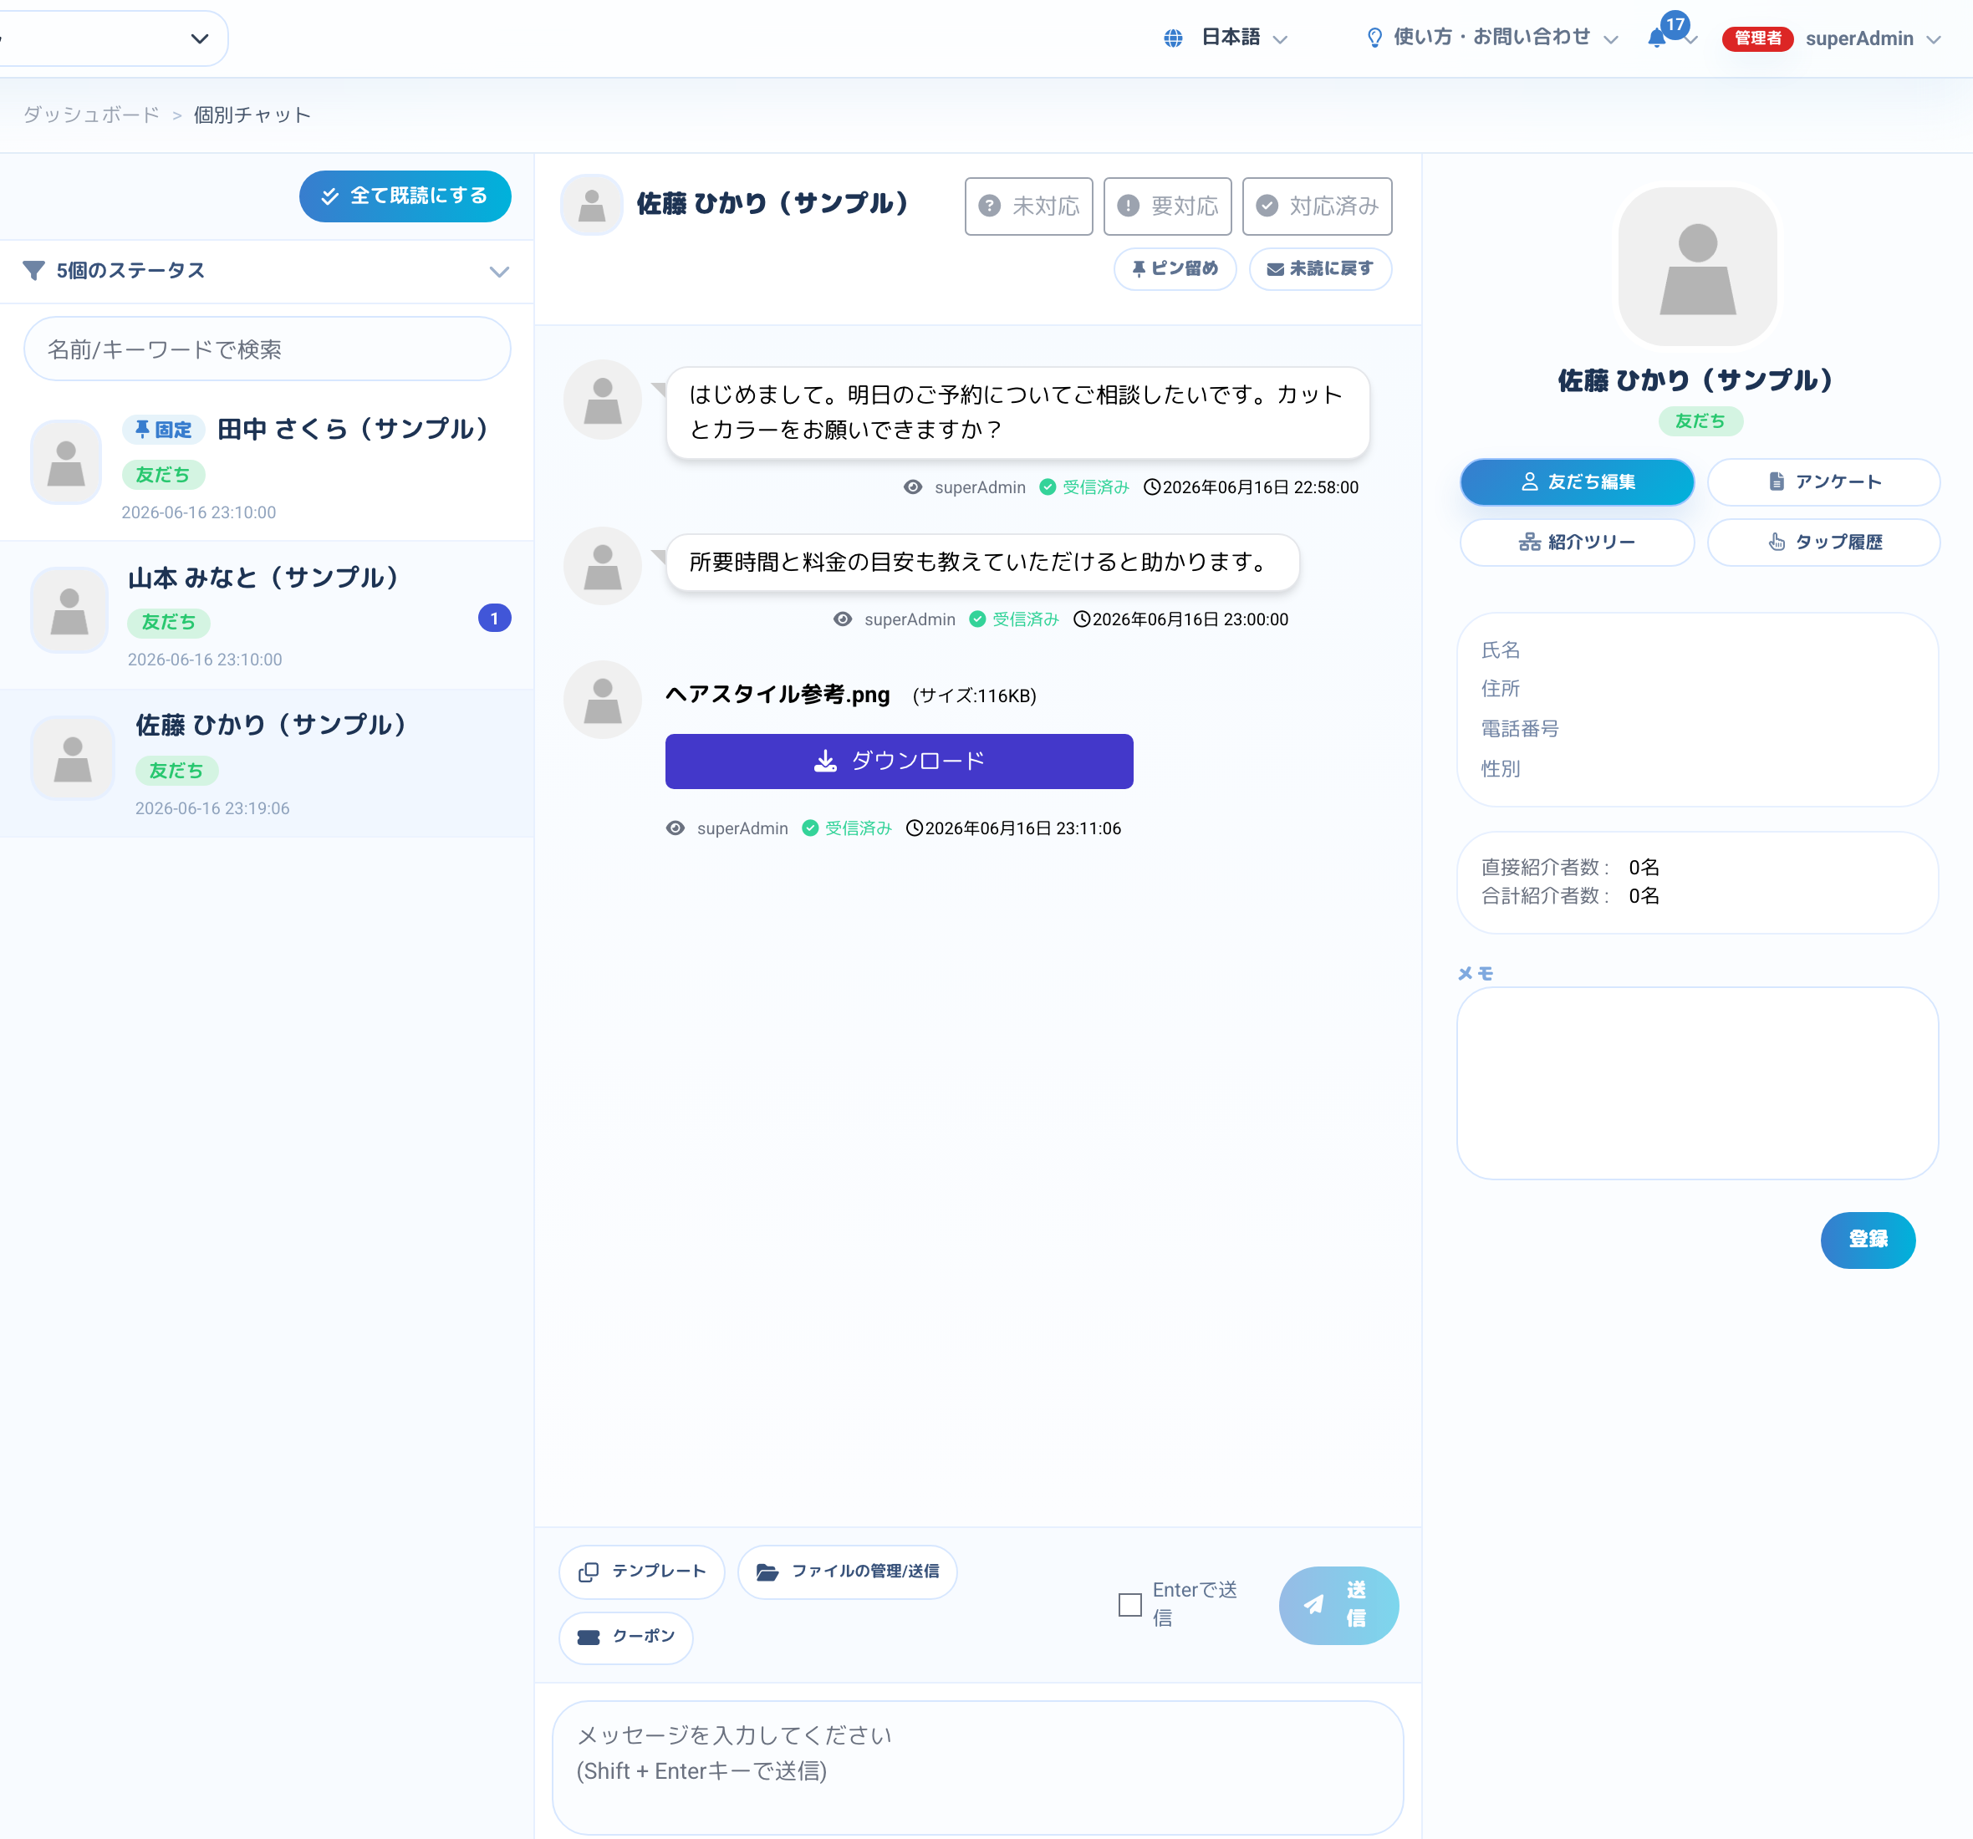Open タップ履歴 view

1824,542
